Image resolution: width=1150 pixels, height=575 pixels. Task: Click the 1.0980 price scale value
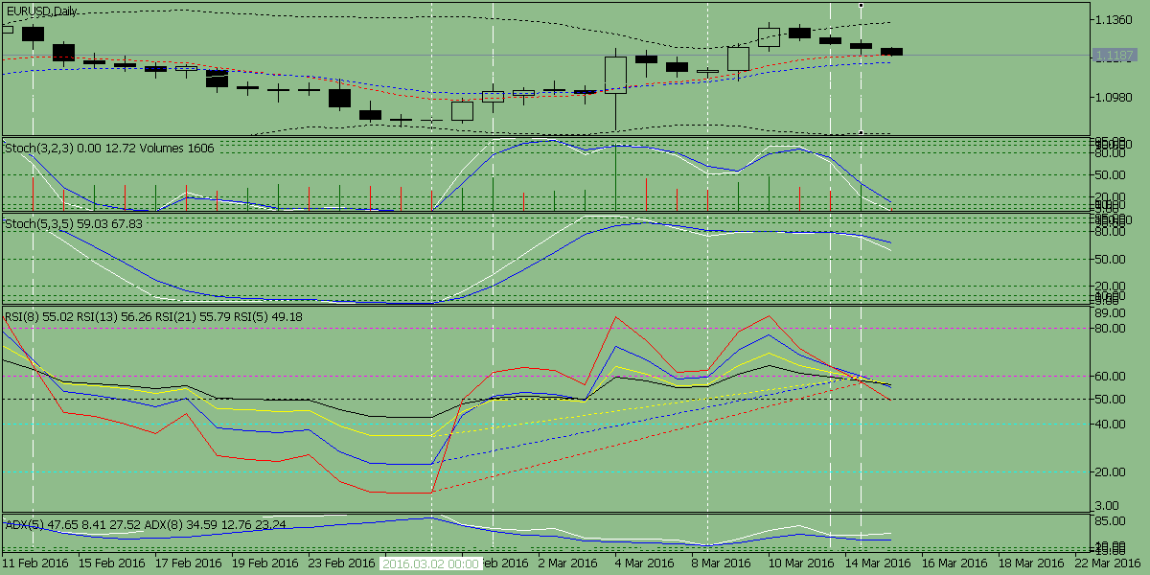[1115, 97]
